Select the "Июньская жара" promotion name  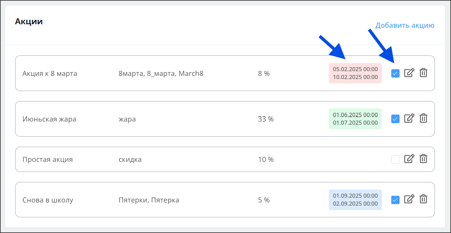click(x=49, y=119)
